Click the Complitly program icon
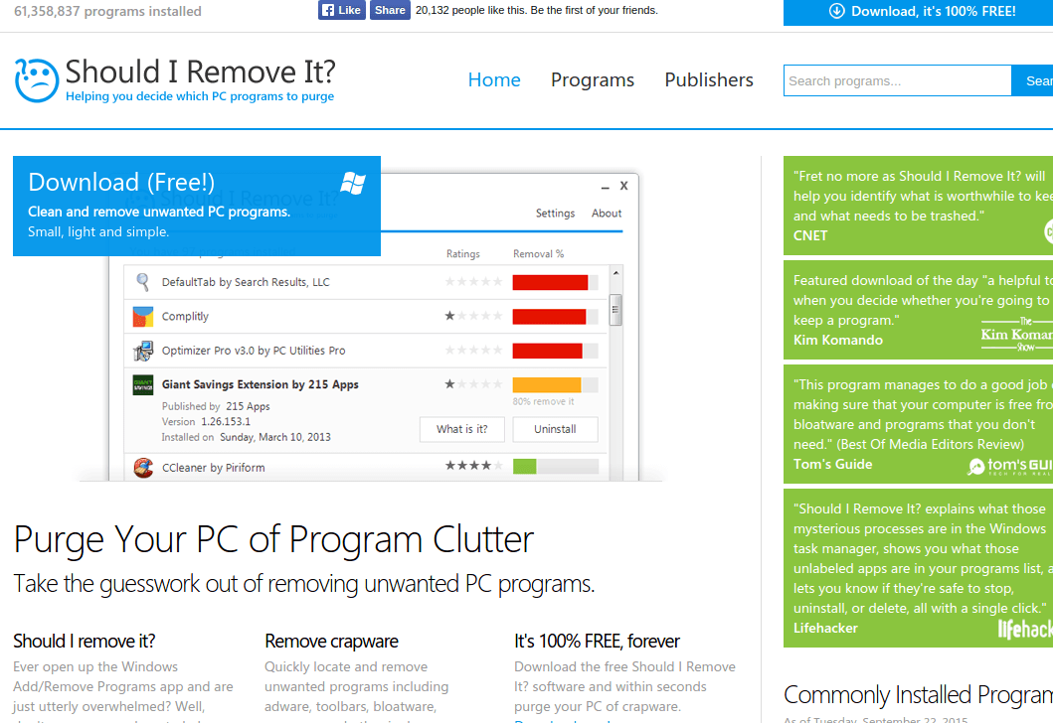Viewport: 1053px width, 723px height. [142, 316]
